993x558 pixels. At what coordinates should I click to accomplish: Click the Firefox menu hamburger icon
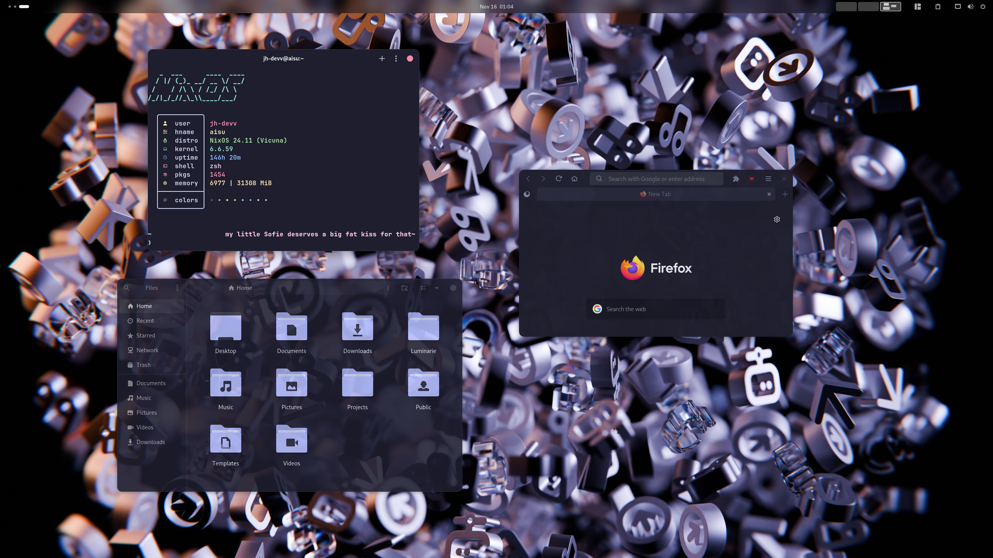coord(768,179)
